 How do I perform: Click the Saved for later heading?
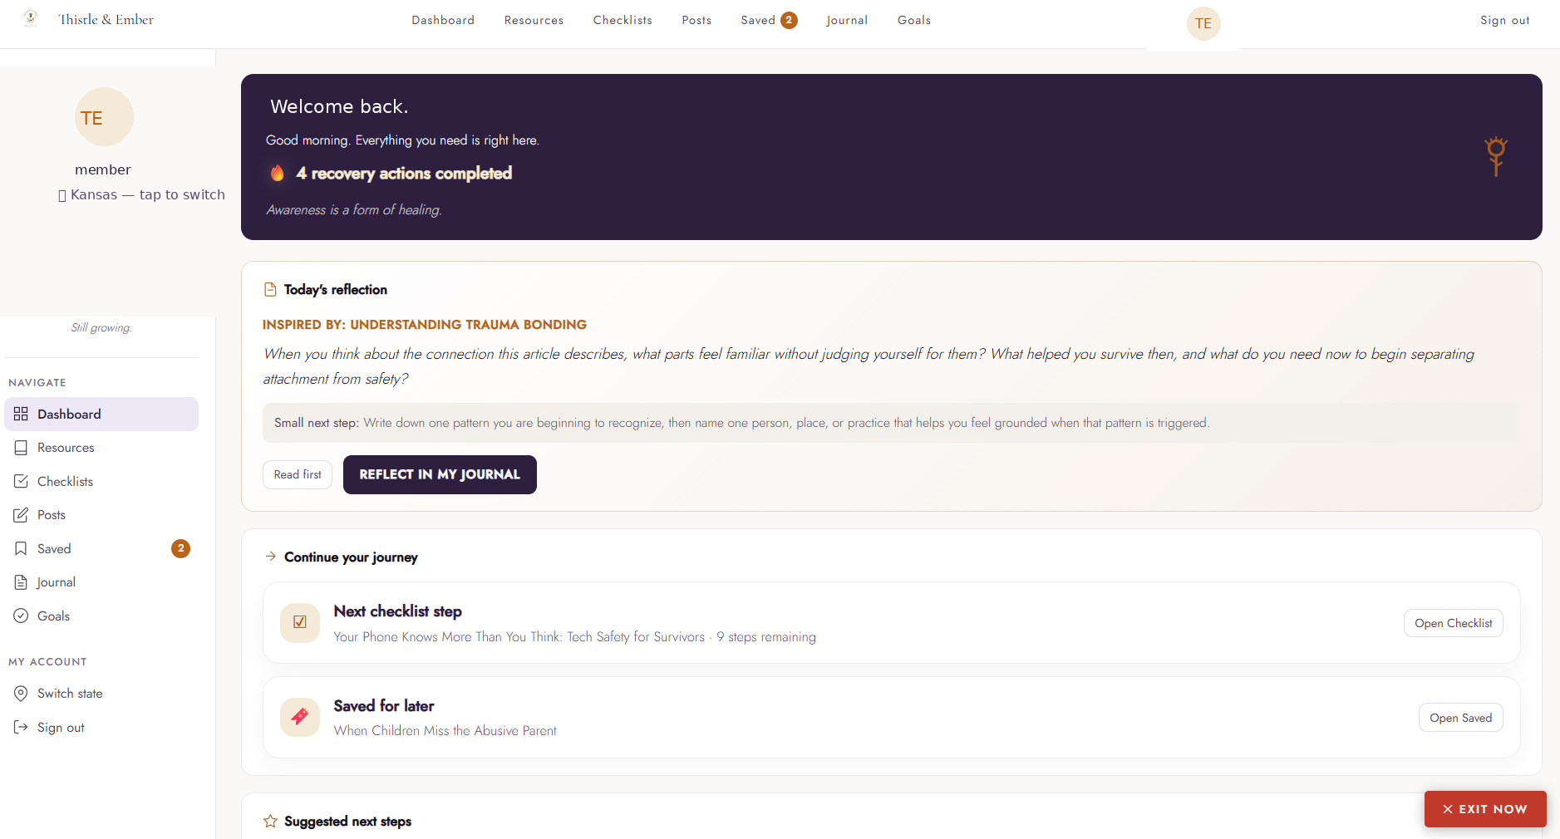point(384,706)
